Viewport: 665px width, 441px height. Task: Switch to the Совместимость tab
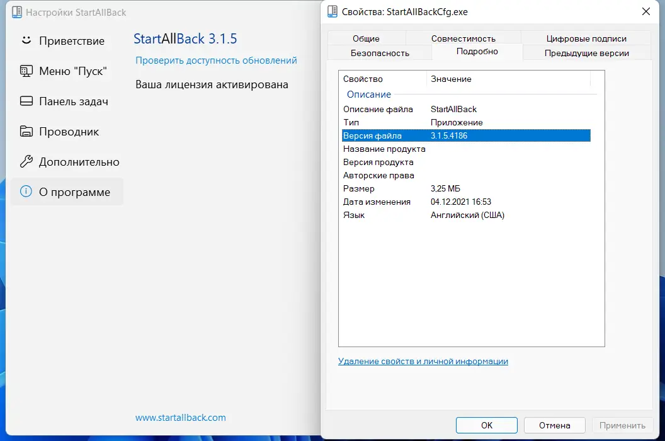[x=463, y=38]
